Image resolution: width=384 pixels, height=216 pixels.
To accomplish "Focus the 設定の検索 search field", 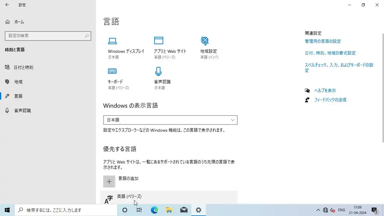I will pyautogui.click(x=48, y=36).
